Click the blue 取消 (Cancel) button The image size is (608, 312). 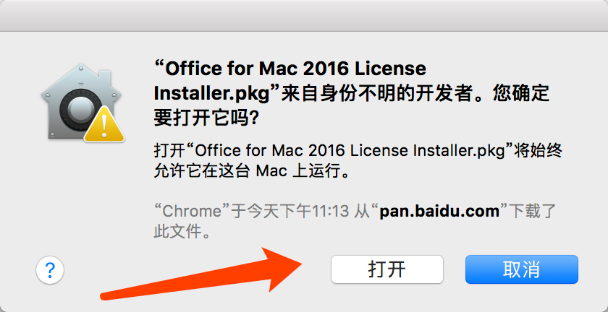tap(522, 269)
